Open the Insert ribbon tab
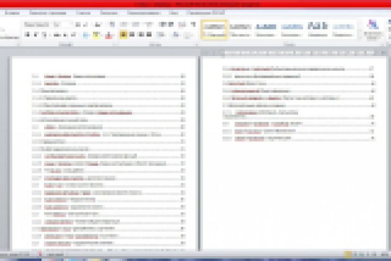The image size is (391, 261). pyautogui.click(x=12, y=13)
